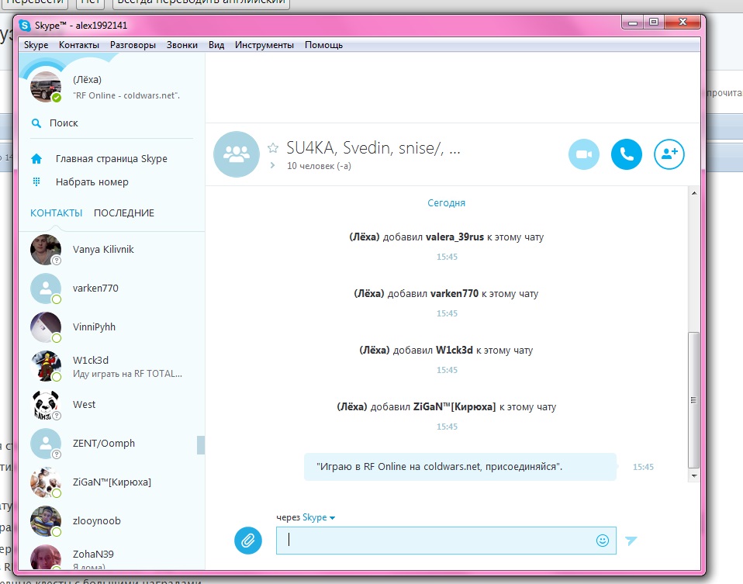This screenshot has height=584, width=743.
Task: Click the message text input box
Action: (x=446, y=541)
